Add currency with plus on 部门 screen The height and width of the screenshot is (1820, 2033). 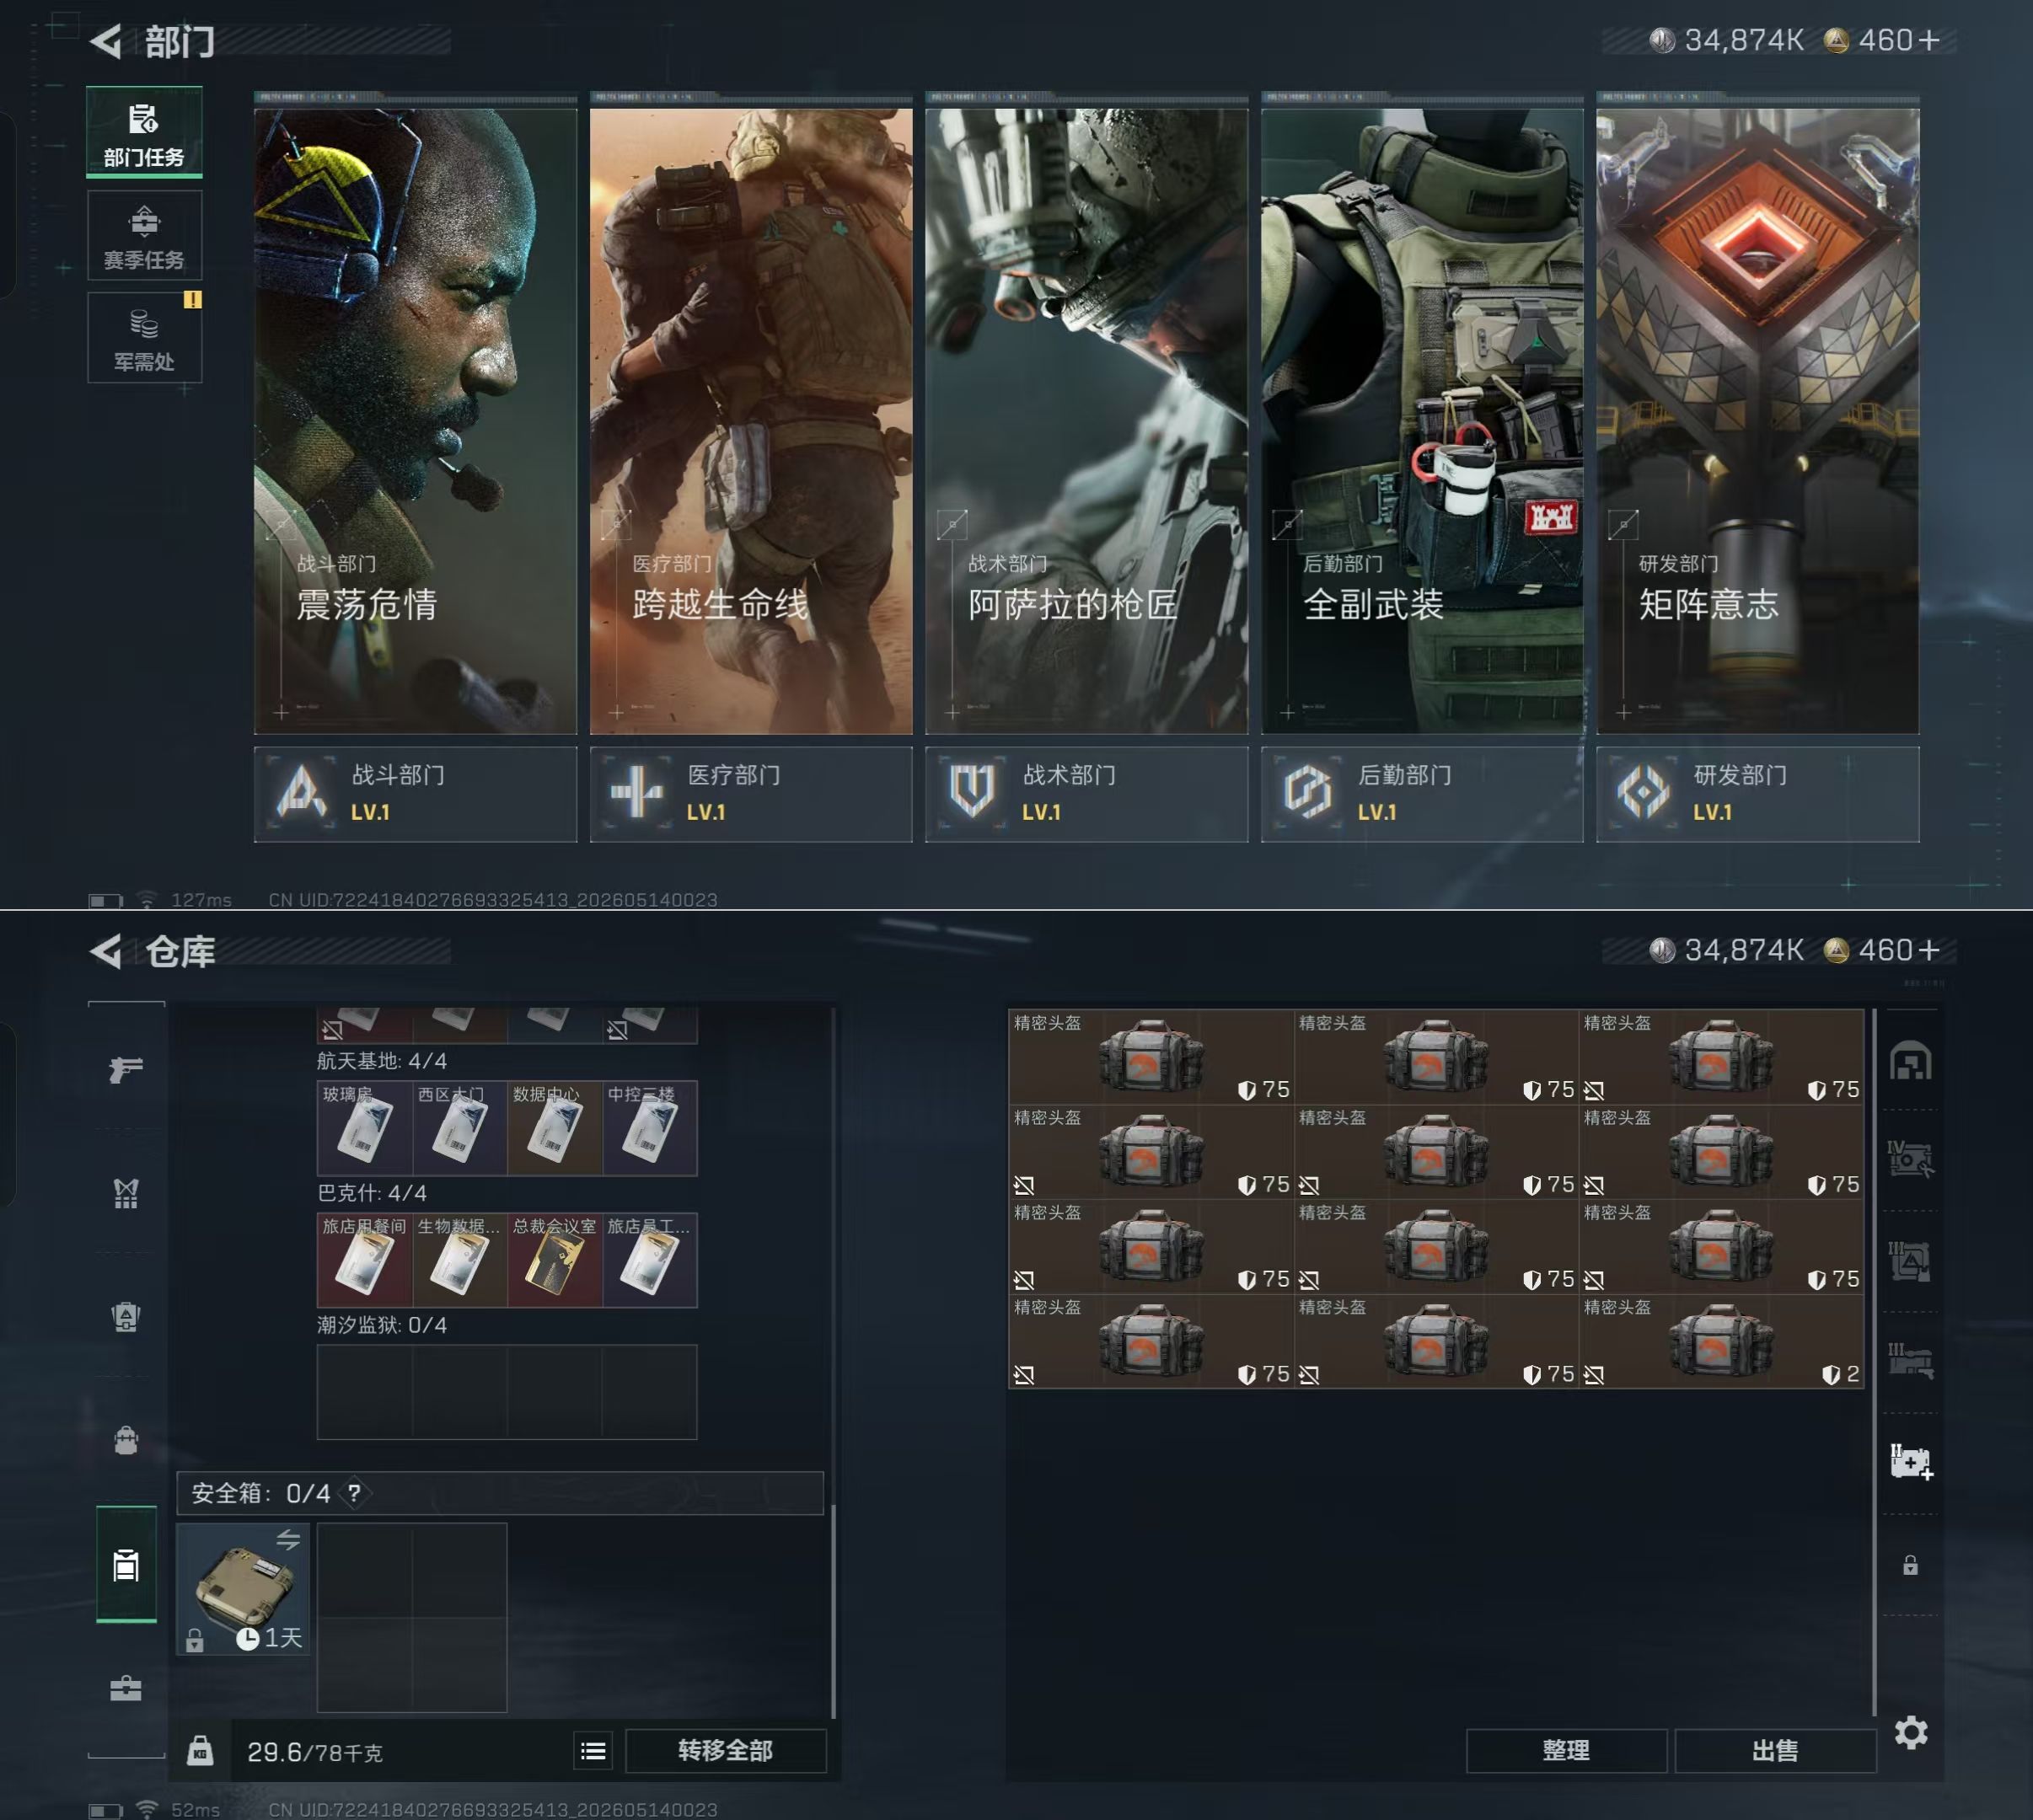click(x=1929, y=40)
